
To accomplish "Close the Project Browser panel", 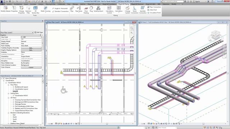I will [42, 76].
